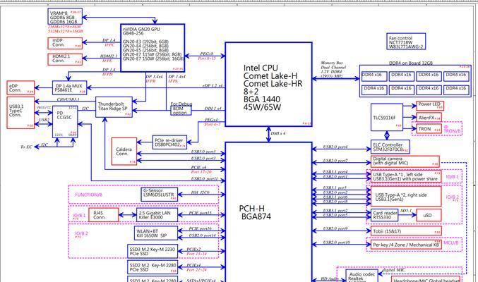
Task: Click the BOM option box
Action: pos(181,111)
